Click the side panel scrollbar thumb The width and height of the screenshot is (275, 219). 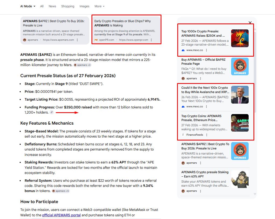255,72
